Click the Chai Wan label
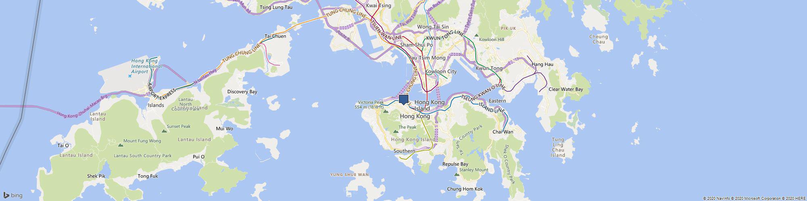 point(503,132)
